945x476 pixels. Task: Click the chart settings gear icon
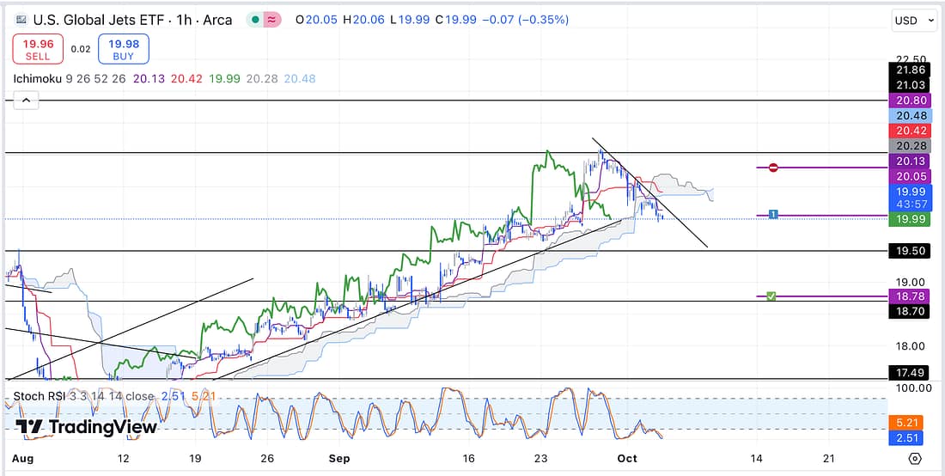coord(915,458)
